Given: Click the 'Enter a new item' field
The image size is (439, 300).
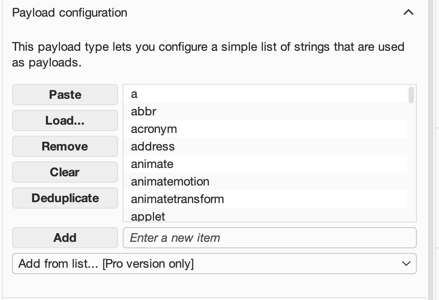Looking at the screenshot, I should pos(269,238).
